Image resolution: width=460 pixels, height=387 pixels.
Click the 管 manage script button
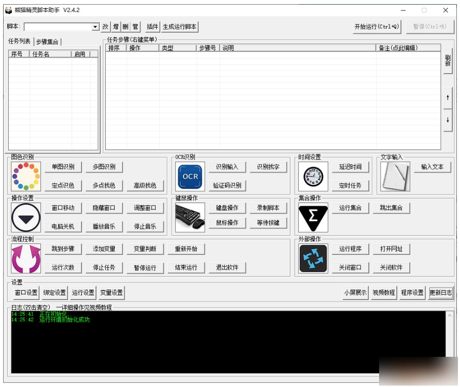pyautogui.click(x=135, y=26)
